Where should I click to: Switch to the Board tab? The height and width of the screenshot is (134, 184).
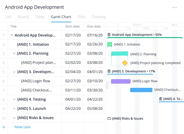(x=23, y=17)
